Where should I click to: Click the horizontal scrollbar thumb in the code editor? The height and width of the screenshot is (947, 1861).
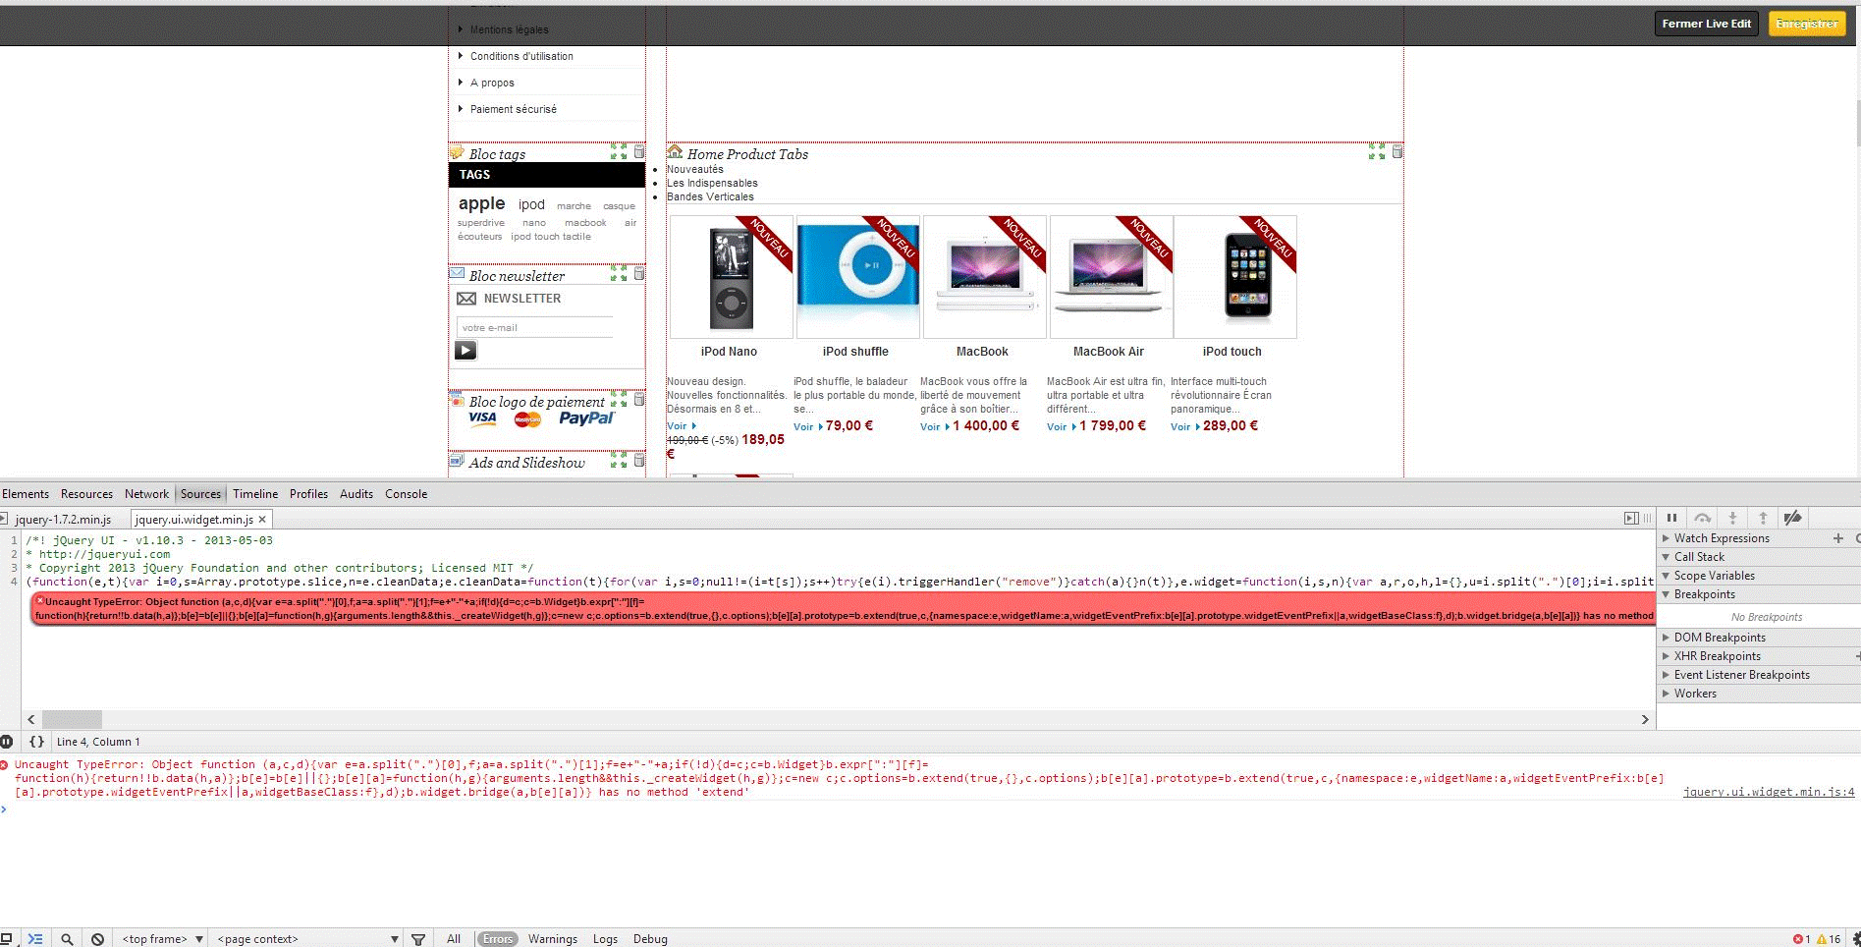(x=72, y=719)
